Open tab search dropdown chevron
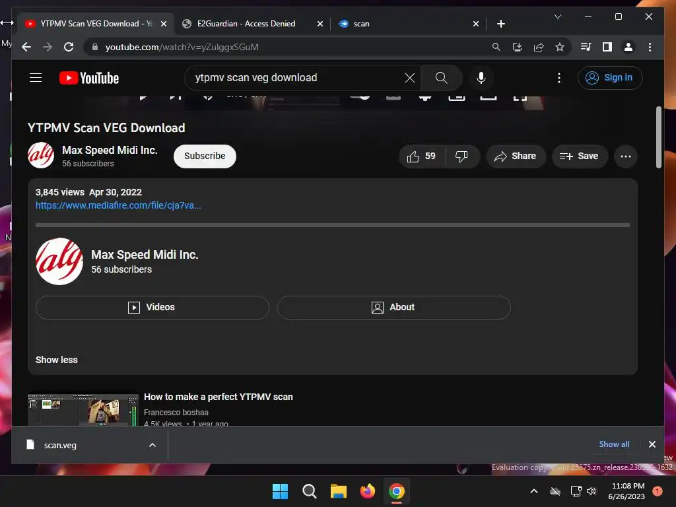This screenshot has width=676, height=507. tap(557, 17)
